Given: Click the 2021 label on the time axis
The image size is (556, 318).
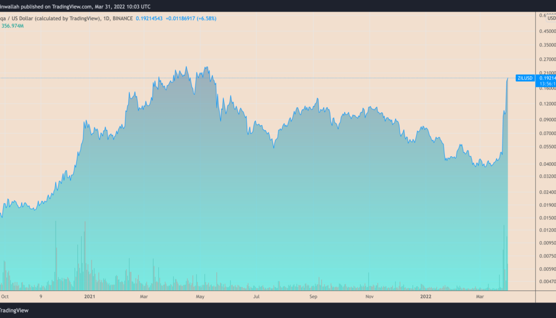Looking at the screenshot, I should pyautogui.click(x=90, y=297).
